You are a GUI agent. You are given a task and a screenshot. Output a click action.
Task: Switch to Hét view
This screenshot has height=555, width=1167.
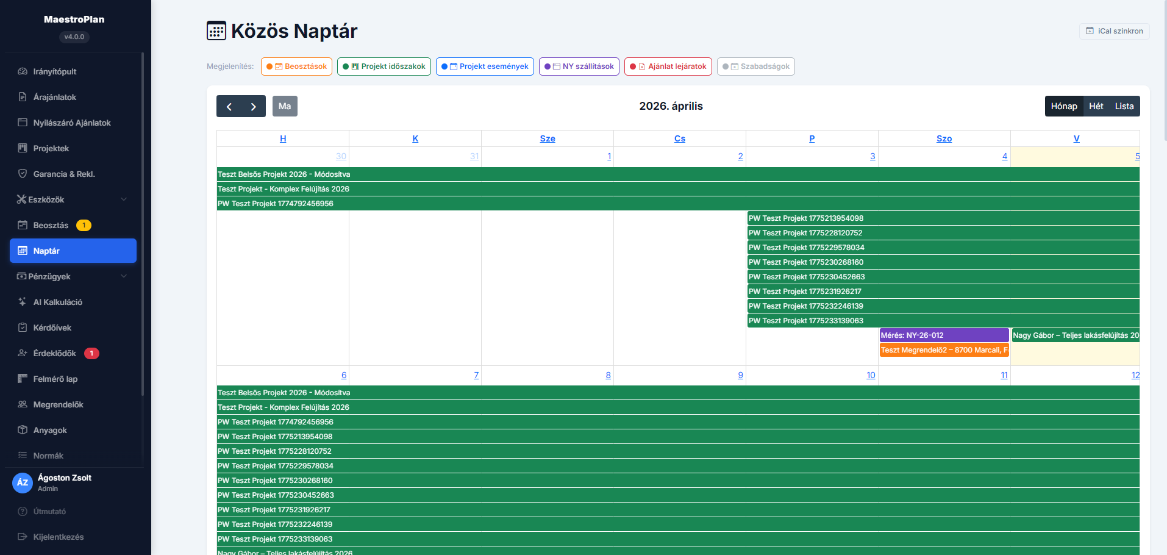tap(1096, 106)
